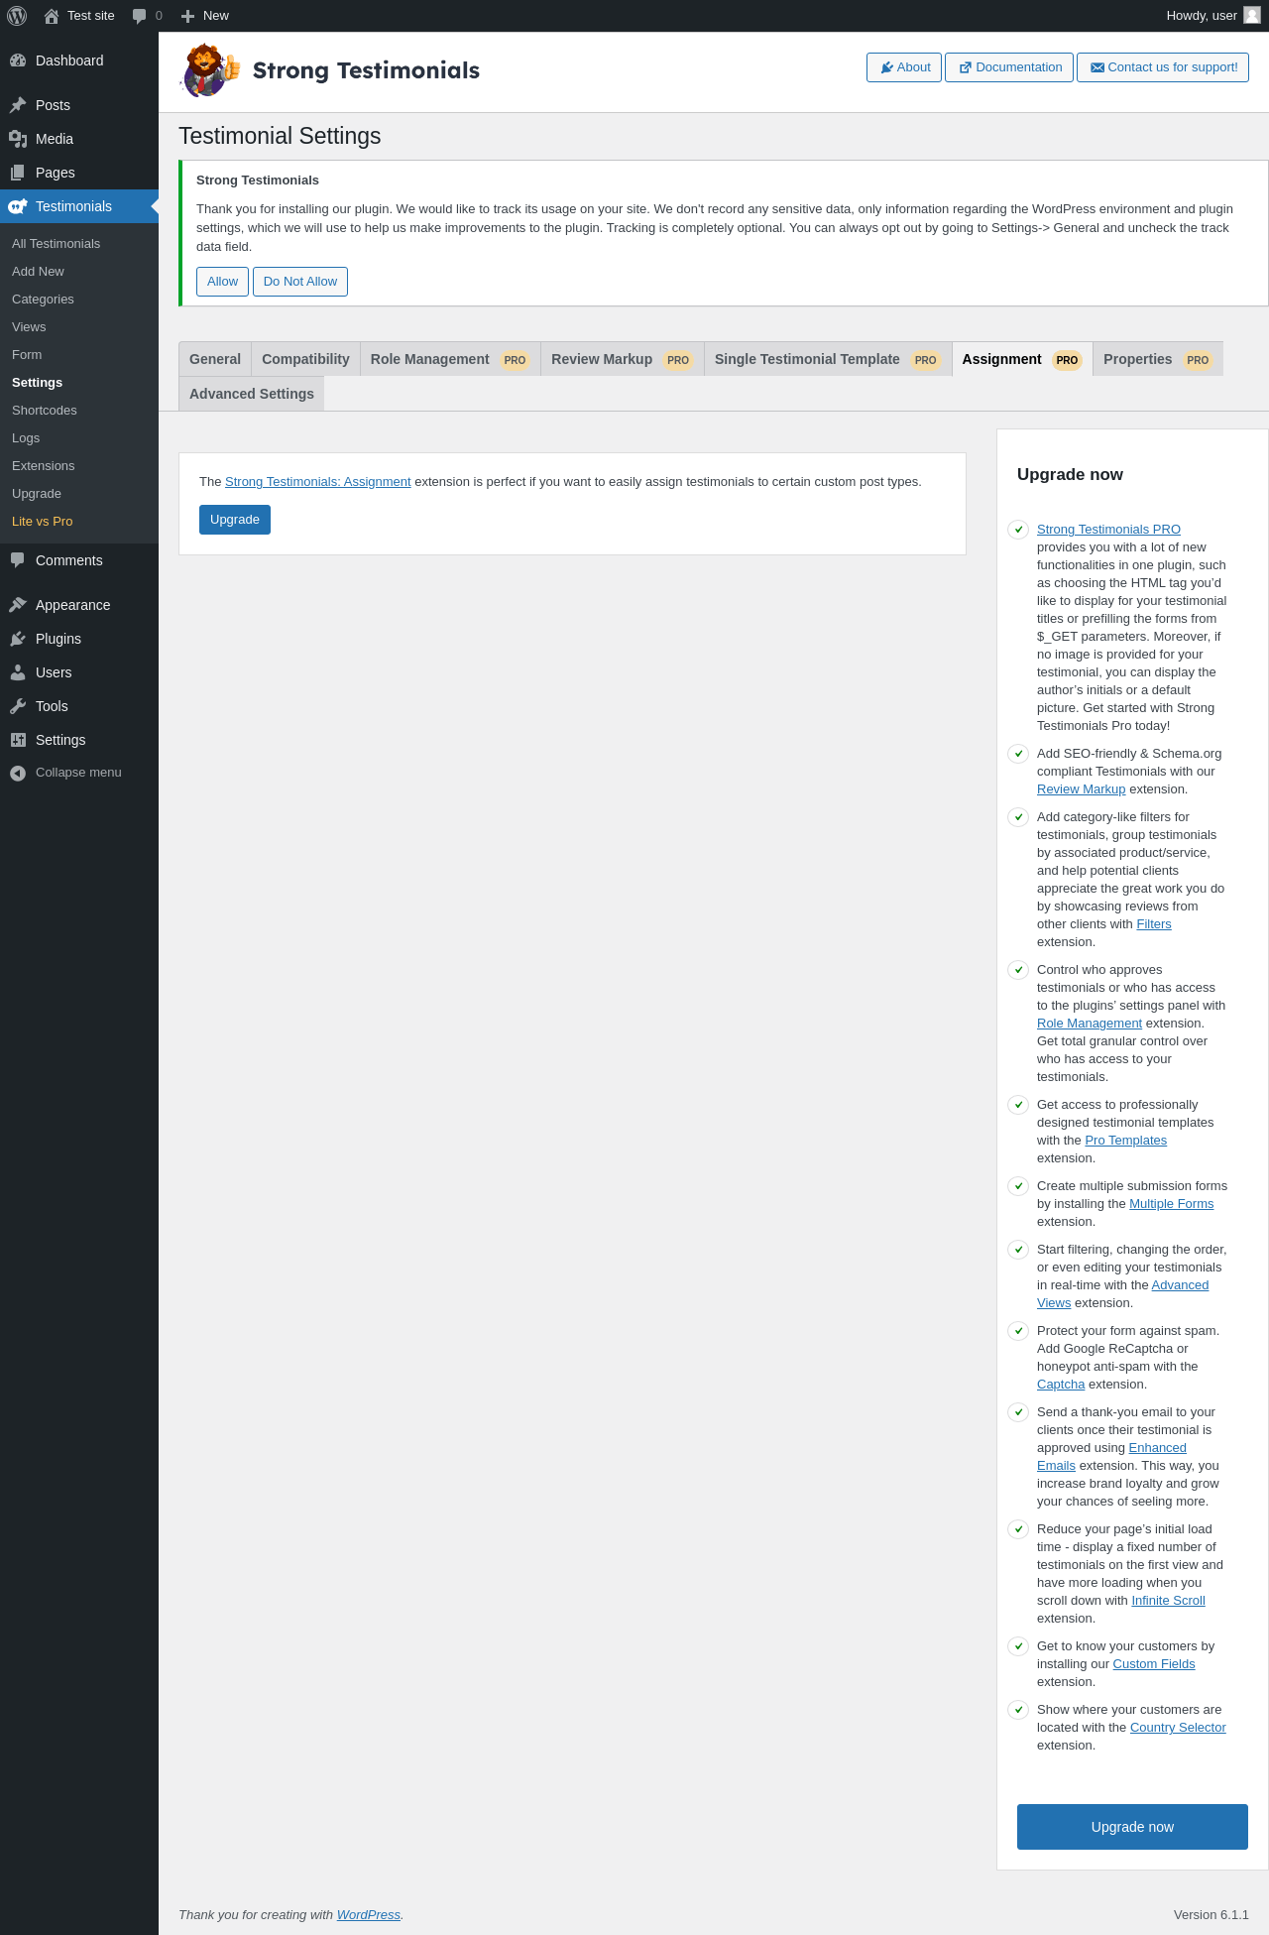Click Do Not Allow tracking button
Screen dimensions: 1269x1935
coord(300,282)
